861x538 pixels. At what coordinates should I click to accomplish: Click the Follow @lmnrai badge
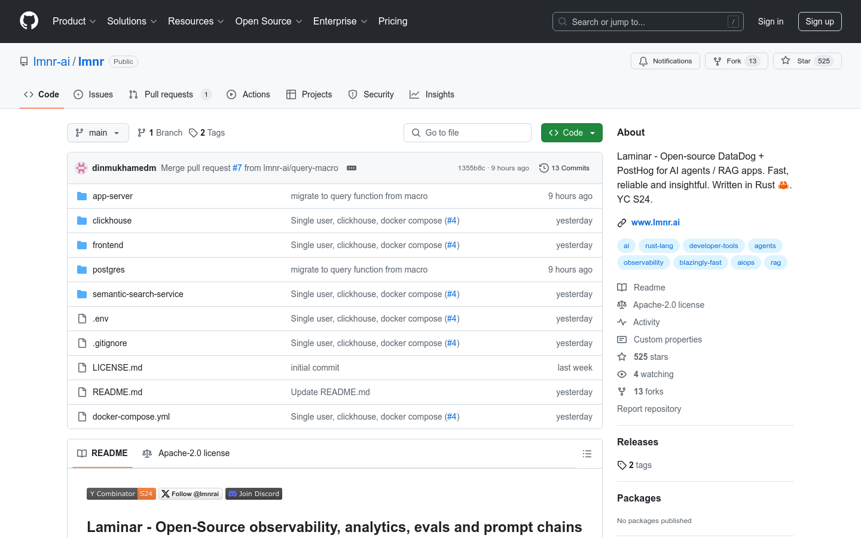(x=190, y=494)
